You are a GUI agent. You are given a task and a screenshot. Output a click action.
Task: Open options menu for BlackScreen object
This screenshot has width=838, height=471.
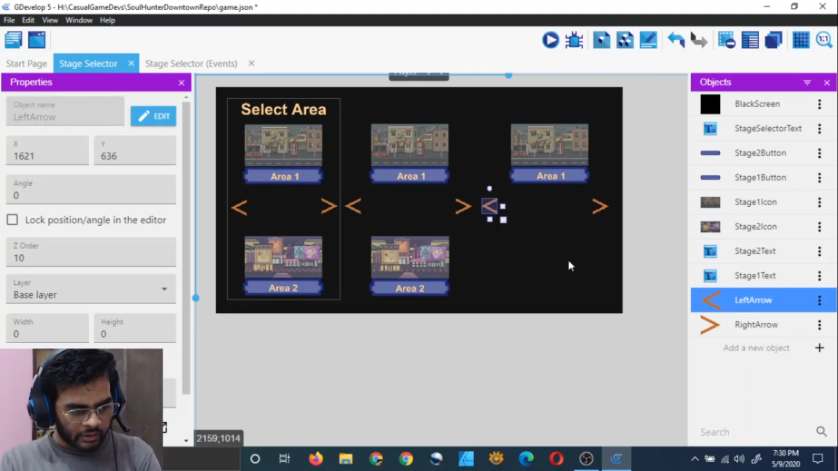(x=820, y=104)
